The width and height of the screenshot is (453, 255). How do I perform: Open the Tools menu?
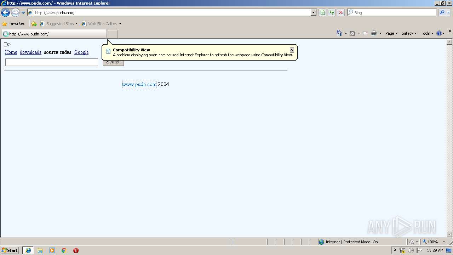[x=427, y=33]
